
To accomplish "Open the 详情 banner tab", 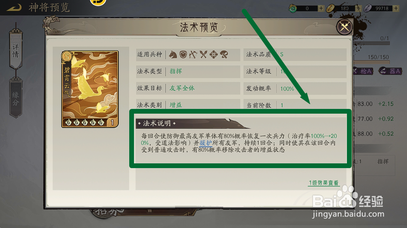I will coord(16,49).
